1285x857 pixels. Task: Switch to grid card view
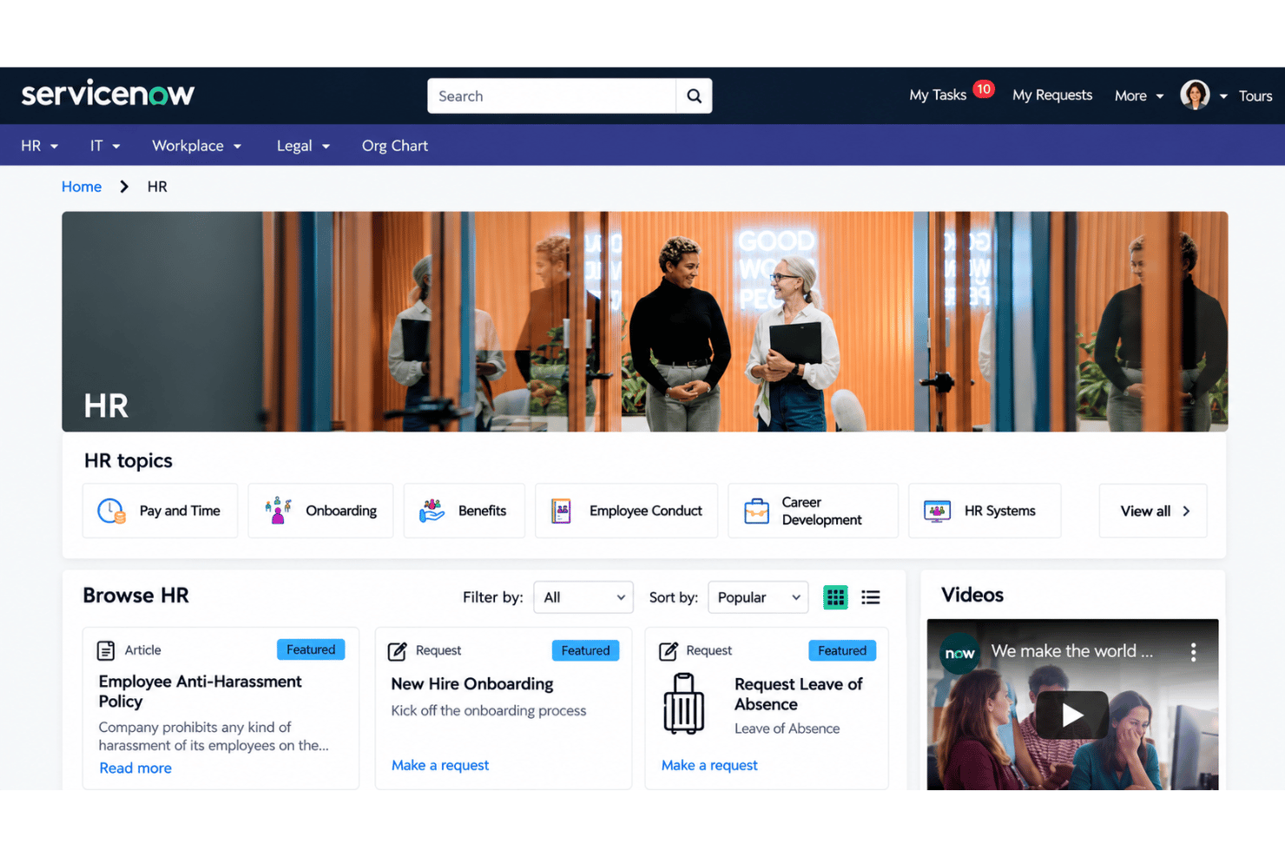pyautogui.click(x=835, y=597)
